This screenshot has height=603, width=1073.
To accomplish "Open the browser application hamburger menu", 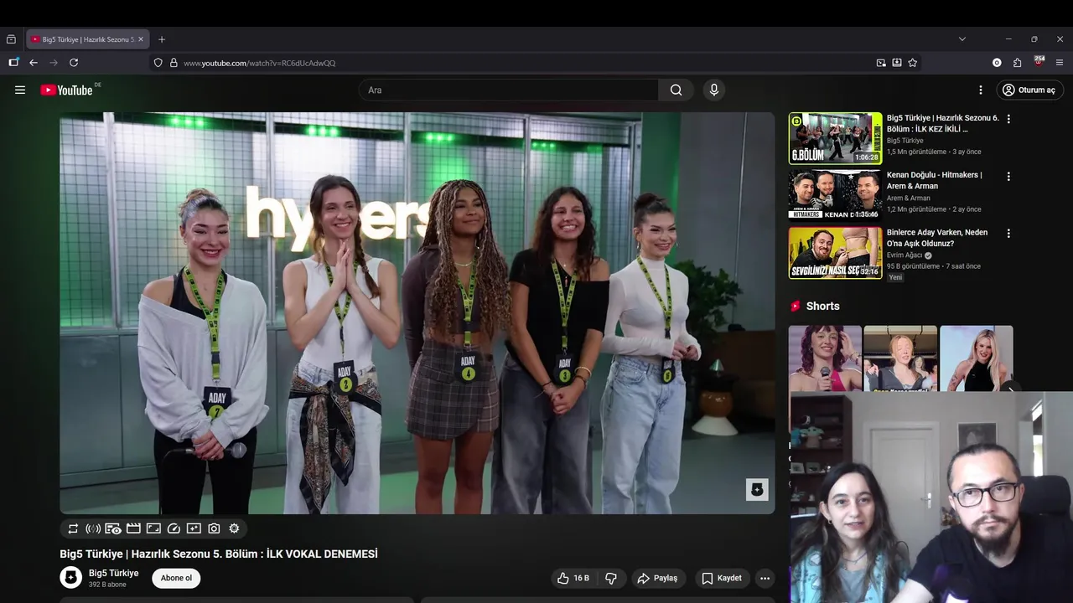I will coord(1060,63).
